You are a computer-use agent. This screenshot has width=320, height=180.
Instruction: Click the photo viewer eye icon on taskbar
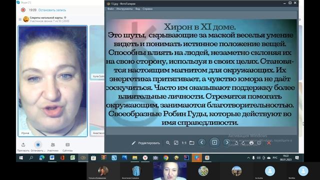pyautogui.click(x=83, y=158)
